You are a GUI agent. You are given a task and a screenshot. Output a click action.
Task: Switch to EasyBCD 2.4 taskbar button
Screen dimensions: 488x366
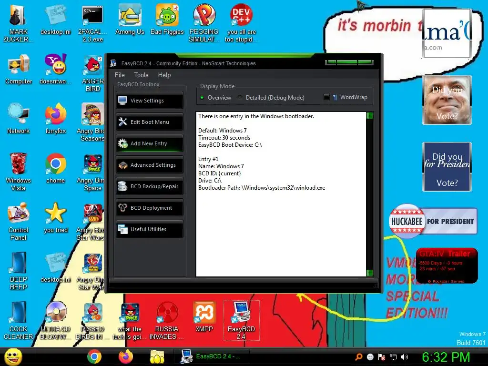211,356
